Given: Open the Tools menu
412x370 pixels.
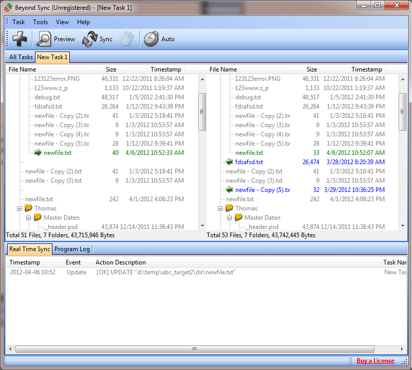Looking at the screenshot, I should tap(40, 22).
